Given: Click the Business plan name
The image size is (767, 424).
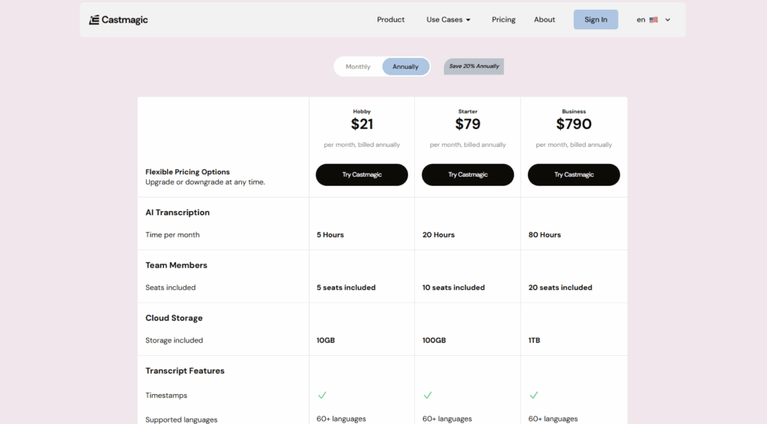Looking at the screenshot, I should tap(574, 112).
